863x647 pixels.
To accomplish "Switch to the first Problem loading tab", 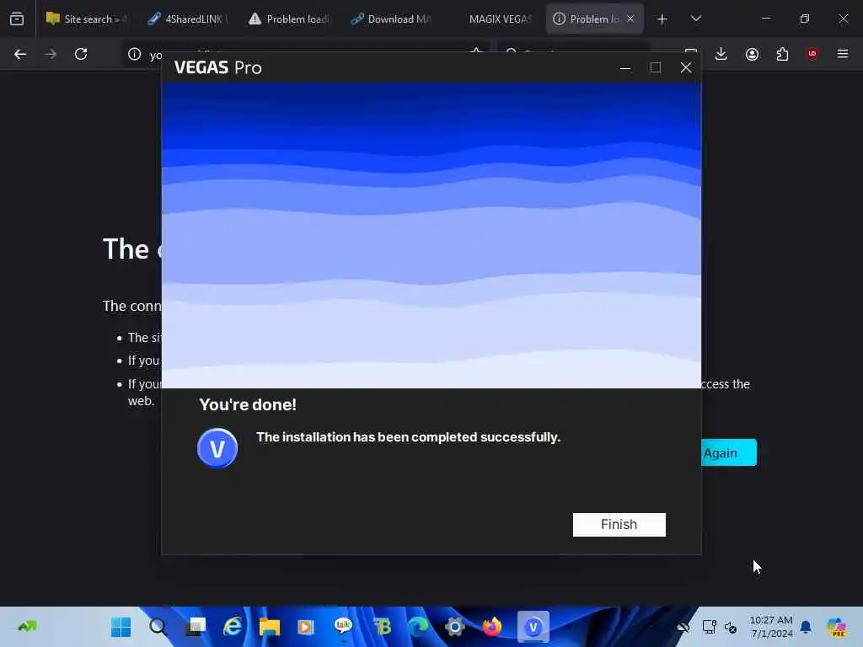I will point(290,19).
